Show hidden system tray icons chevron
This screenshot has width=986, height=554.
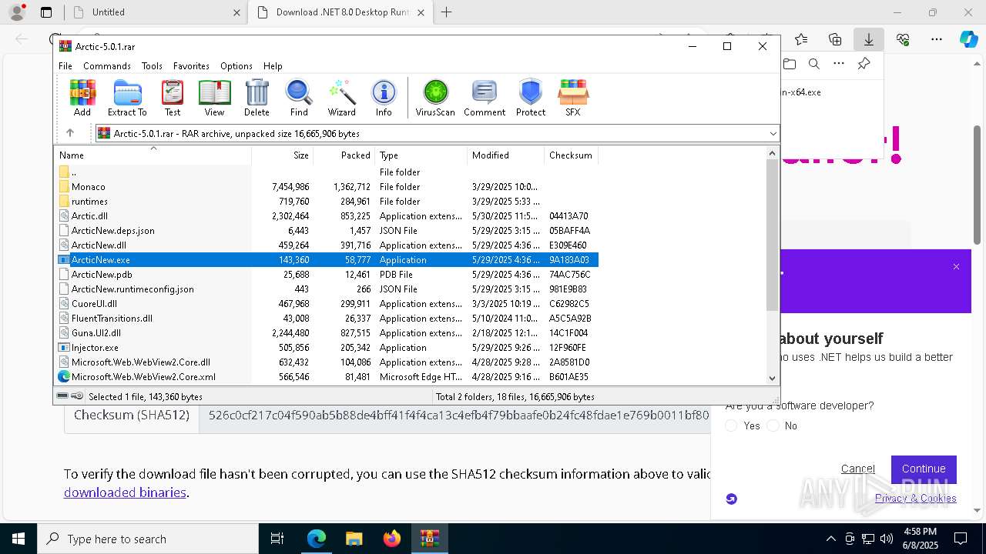pyautogui.click(x=830, y=539)
